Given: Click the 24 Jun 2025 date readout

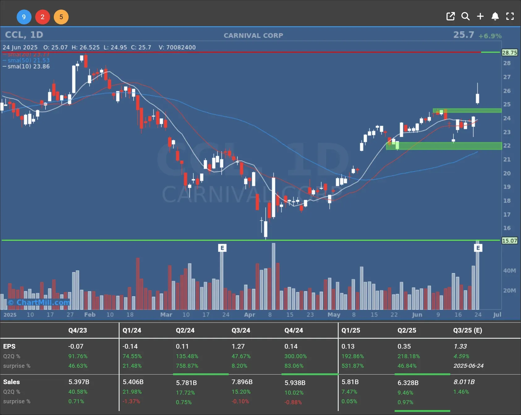Looking at the screenshot, I should [20, 47].
